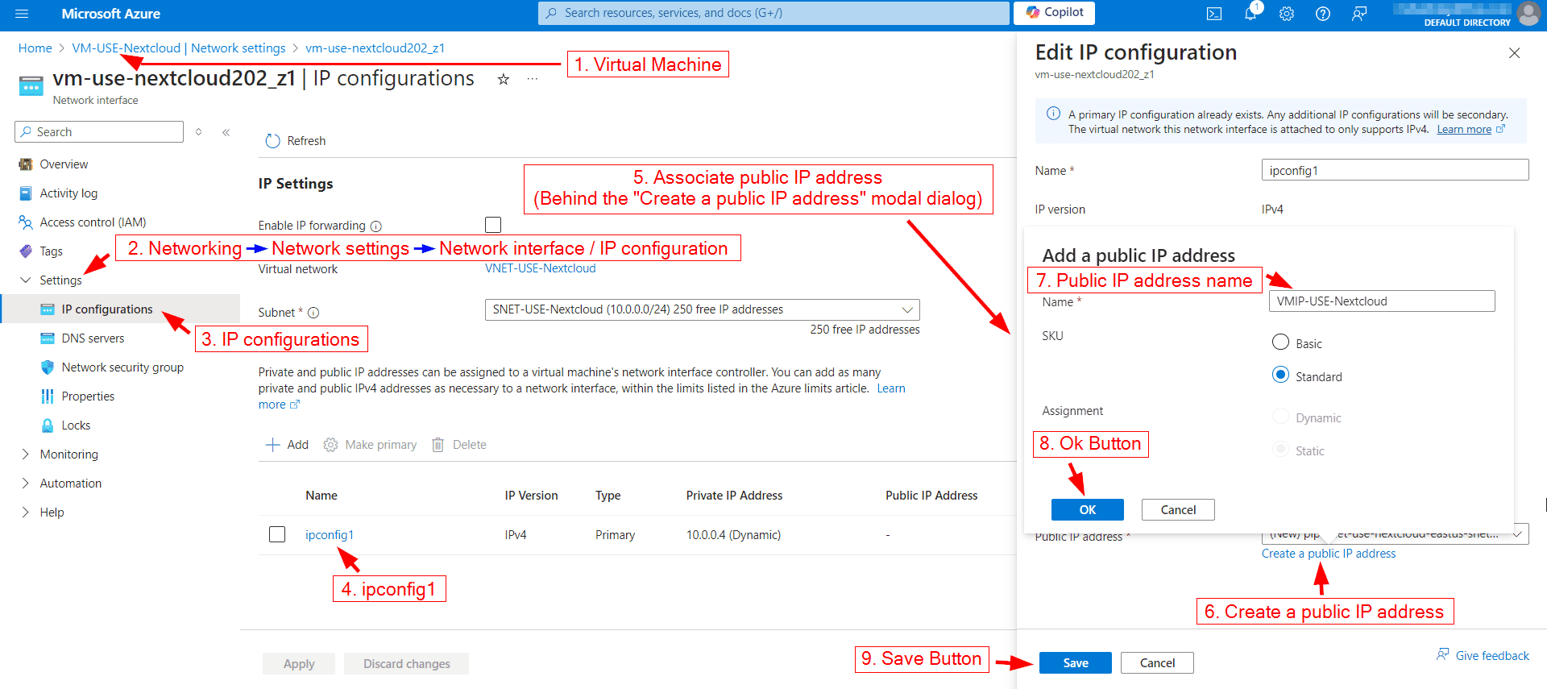Image resolution: width=1547 pixels, height=689 pixels.
Task: Open Activity log in the sidebar
Action: point(68,193)
